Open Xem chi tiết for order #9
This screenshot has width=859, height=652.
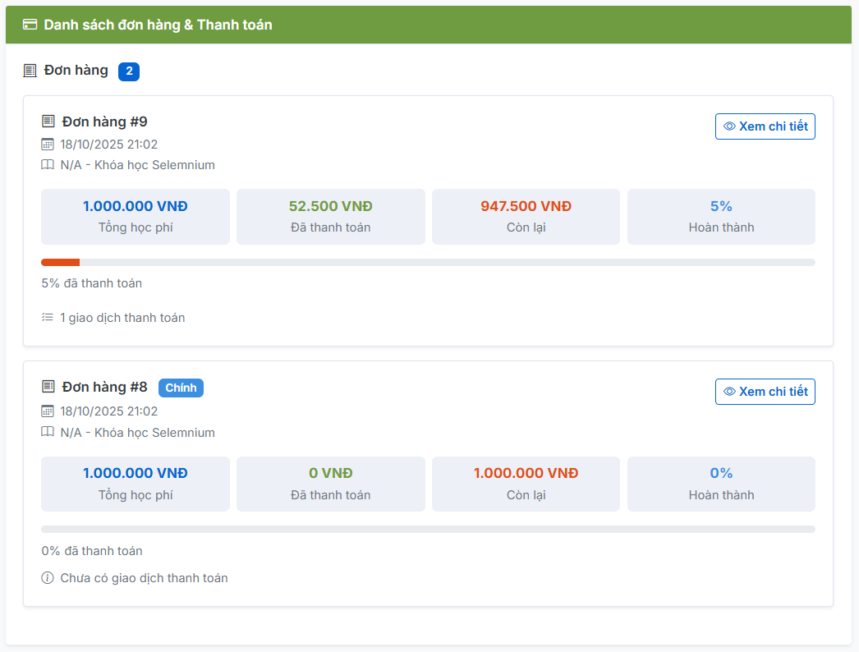765,126
